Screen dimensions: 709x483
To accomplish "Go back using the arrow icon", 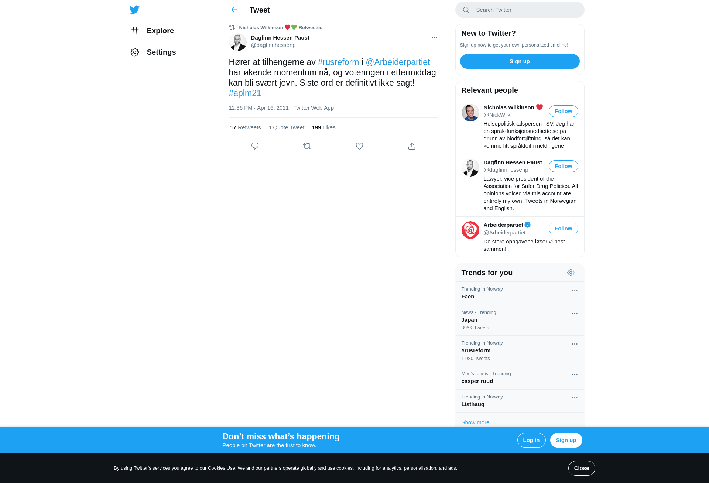I will (234, 10).
